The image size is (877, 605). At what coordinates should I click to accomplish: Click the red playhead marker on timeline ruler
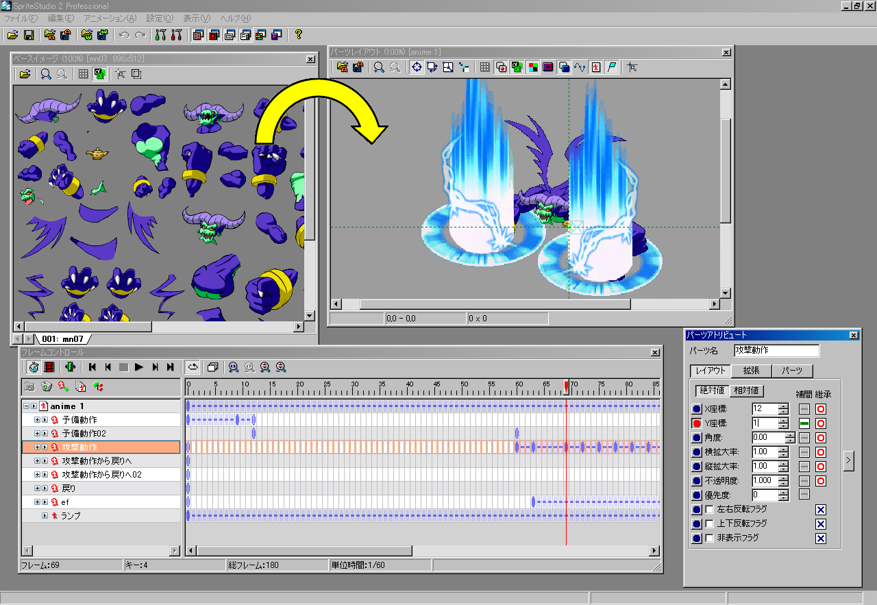[566, 387]
